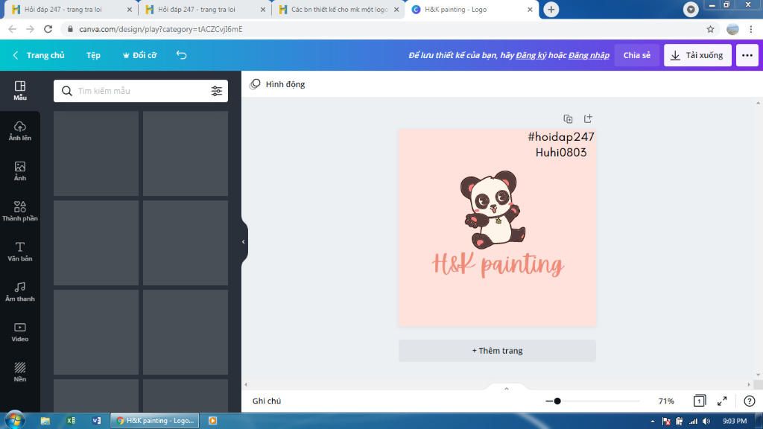The height and width of the screenshot is (429, 763).
Task: Open the Ảnh photos panel
Action: pyautogui.click(x=20, y=171)
